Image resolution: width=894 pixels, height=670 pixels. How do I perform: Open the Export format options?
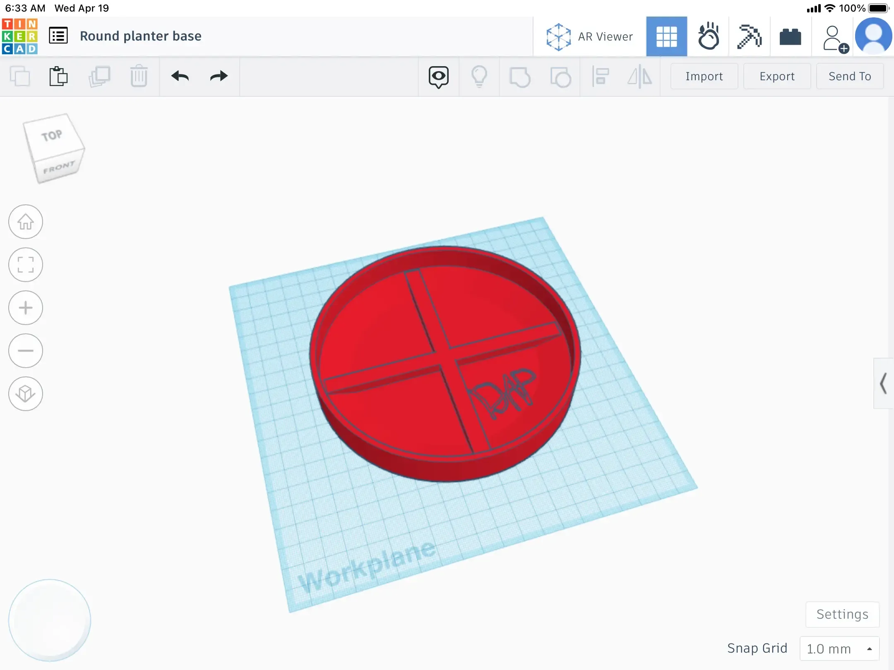777,76
